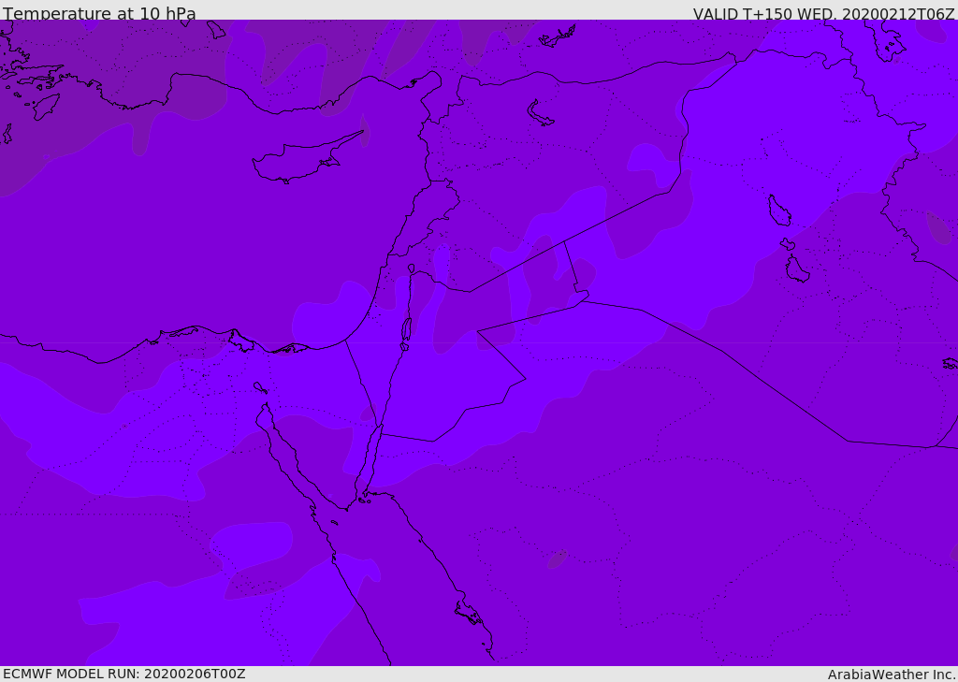
Task: Click the 'ArabiaWeather Inc.' credit text
Action: coord(893,675)
